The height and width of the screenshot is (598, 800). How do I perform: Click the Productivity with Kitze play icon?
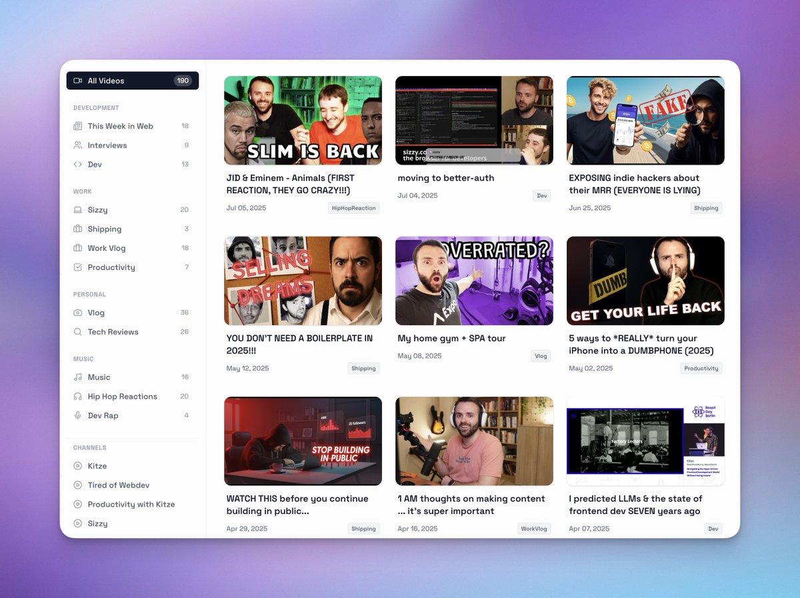[78, 505]
